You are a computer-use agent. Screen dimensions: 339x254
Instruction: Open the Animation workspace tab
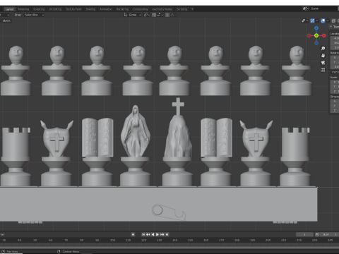point(106,9)
